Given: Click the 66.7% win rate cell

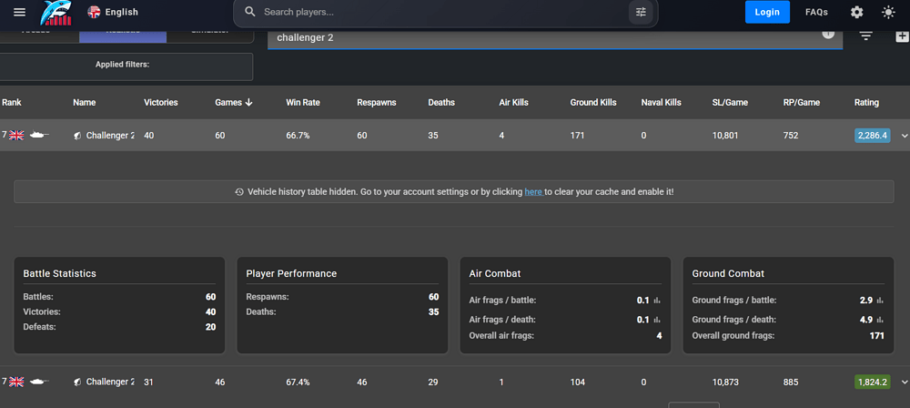Looking at the screenshot, I should click(298, 136).
